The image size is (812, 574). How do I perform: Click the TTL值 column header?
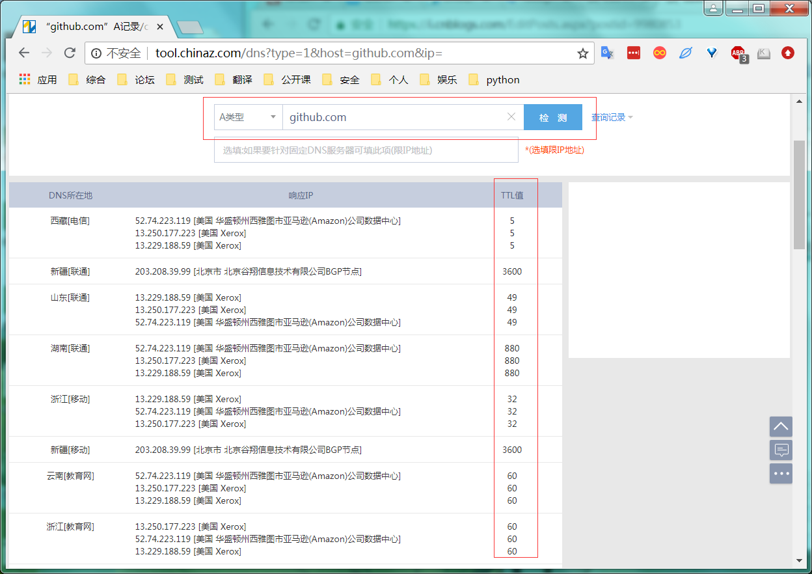(x=512, y=195)
